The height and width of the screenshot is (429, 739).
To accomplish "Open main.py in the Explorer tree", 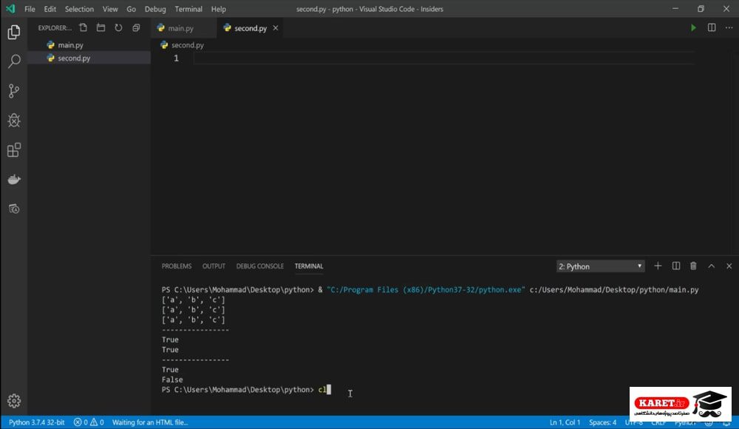I will tap(89, 45).
